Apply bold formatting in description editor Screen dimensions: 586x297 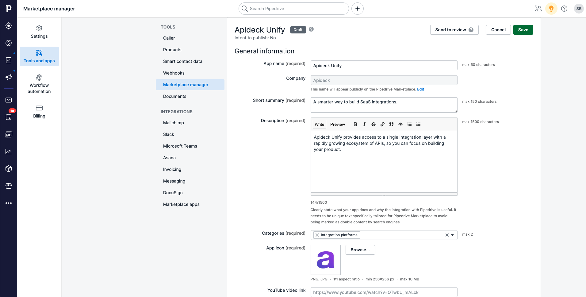point(355,124)
